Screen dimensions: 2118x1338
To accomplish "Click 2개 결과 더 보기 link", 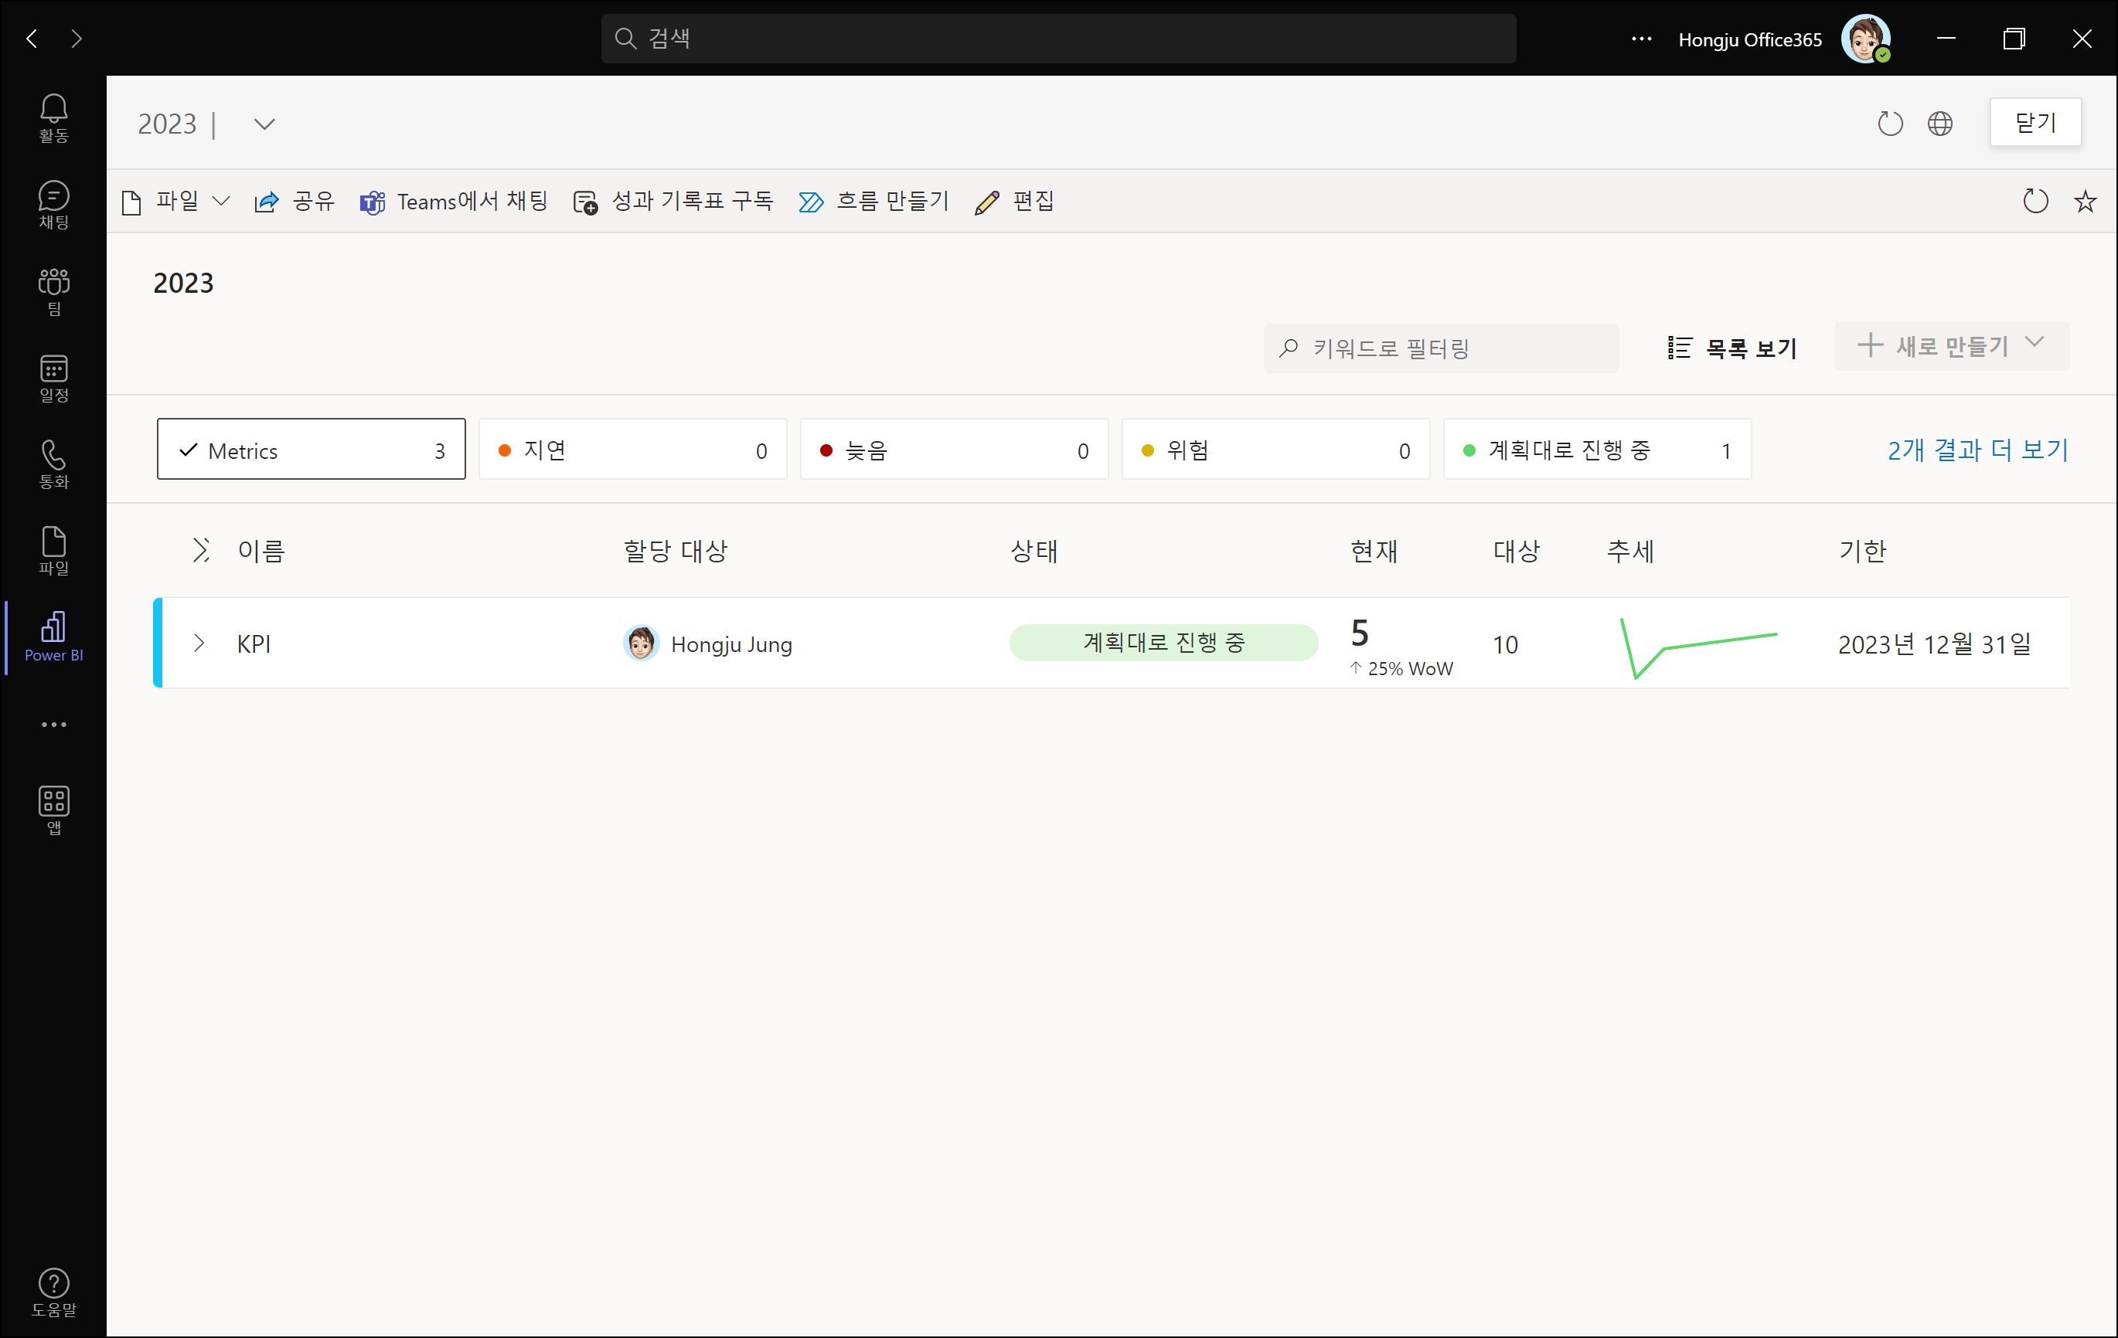I will click(x=1977, y=450).
